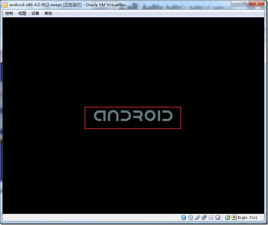The width and height of the screenshot is (268, 225).
Task: Click the shared folders status icon
Action: [x=211, y=217]
